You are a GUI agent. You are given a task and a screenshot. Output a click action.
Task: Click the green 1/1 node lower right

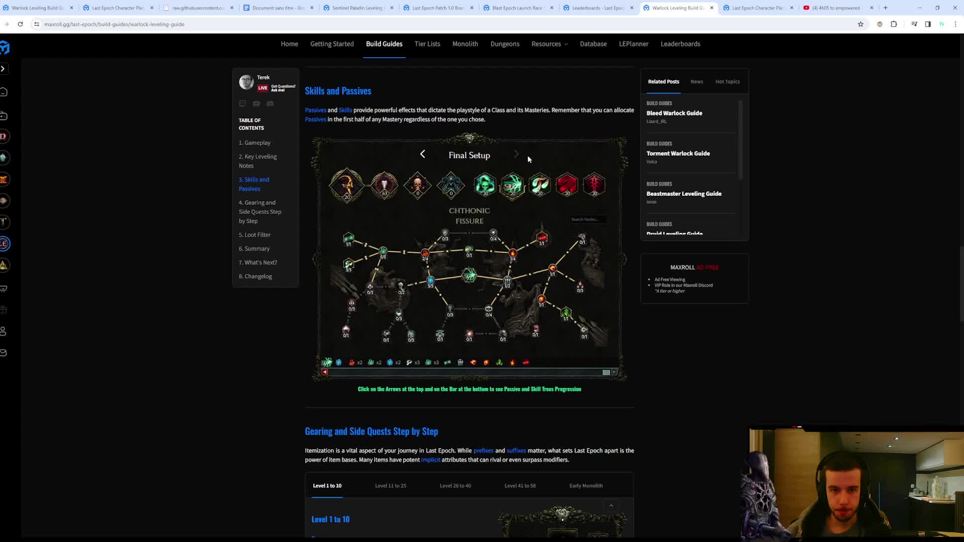(566, 314)
